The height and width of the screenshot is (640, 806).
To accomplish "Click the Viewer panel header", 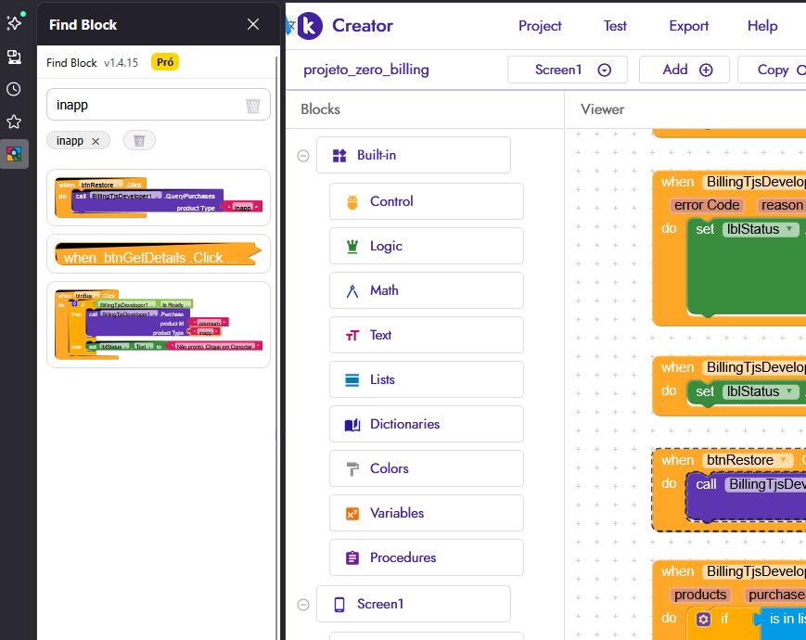I will [602, 109].
